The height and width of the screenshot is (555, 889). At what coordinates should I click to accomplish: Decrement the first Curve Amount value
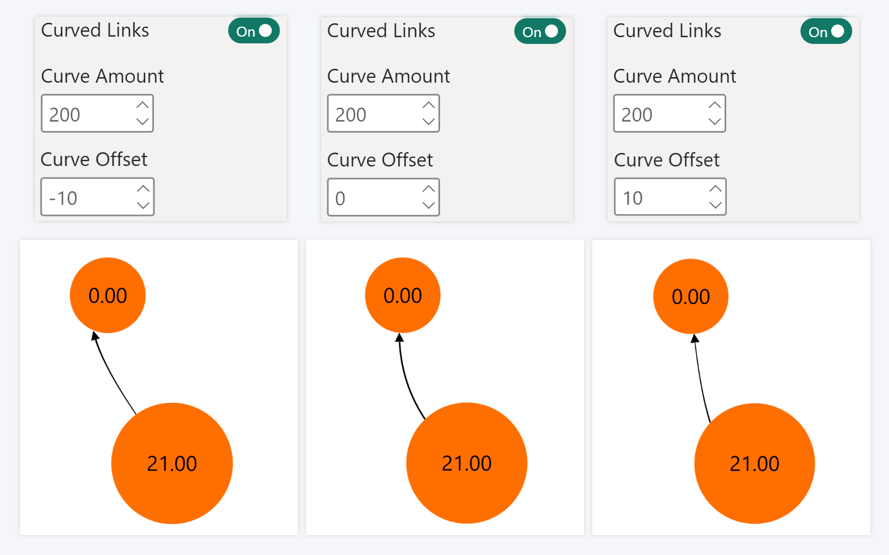click(x=143, y=122)
